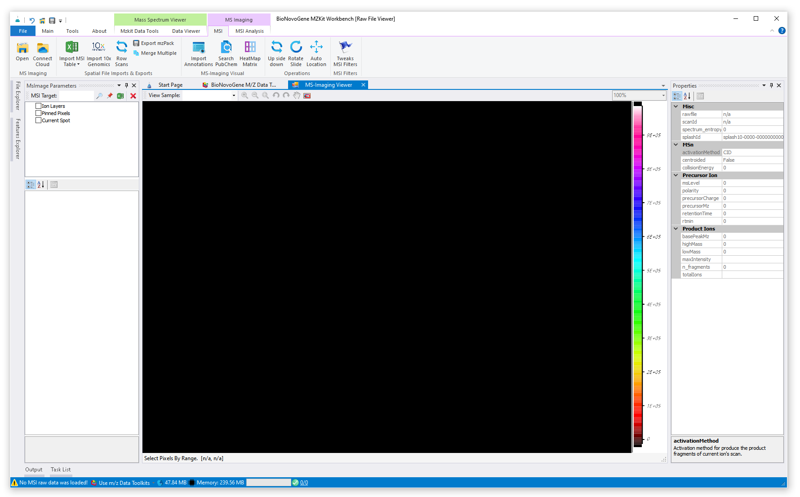Open the 100% zoom level dropdown
The image size is (800, 497).
(x=663, y=95)
